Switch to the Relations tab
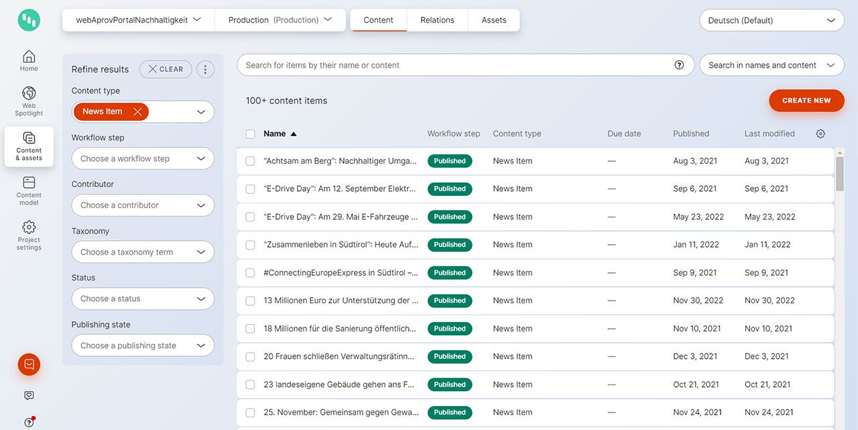Screen dimensions: 858x430 pos(437,20)
